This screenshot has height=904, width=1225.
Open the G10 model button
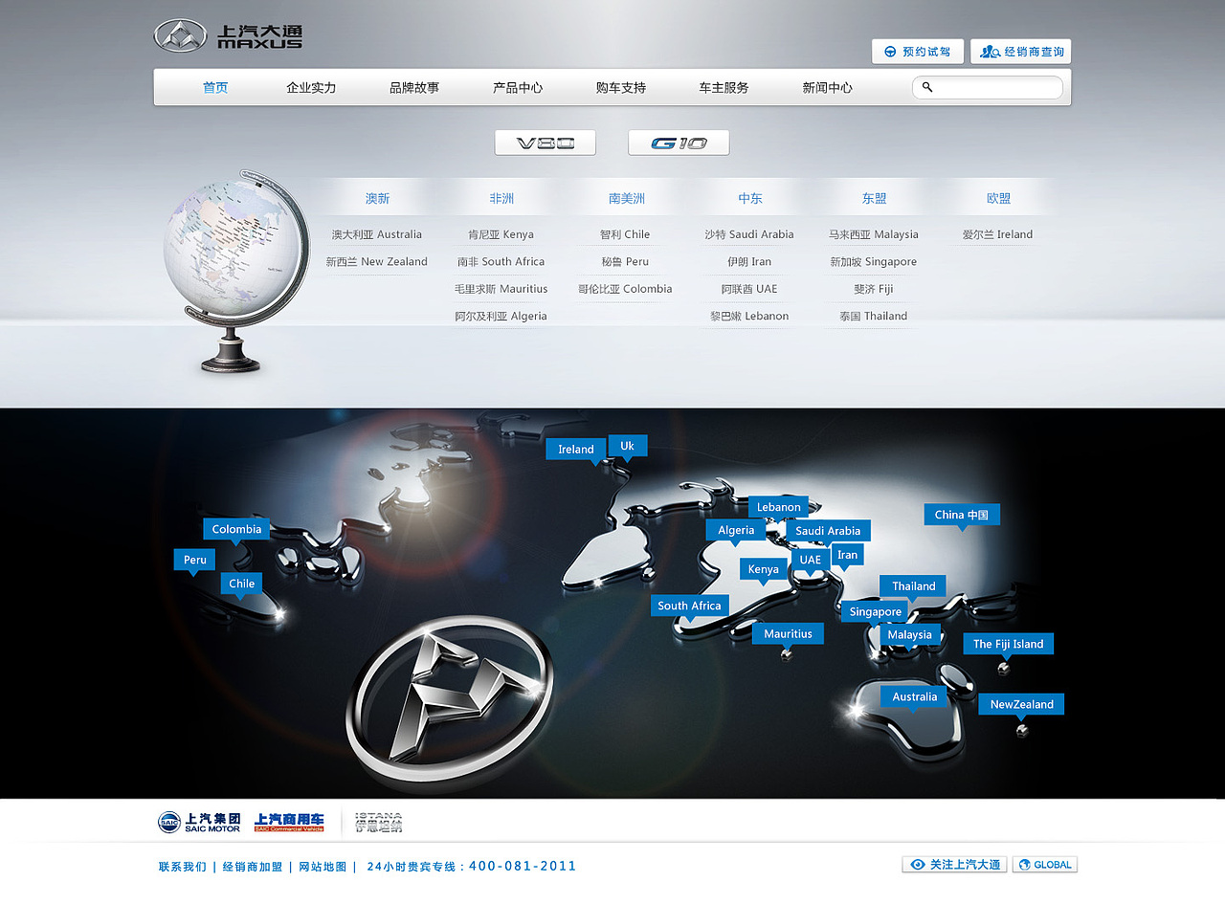pos(679,143)
